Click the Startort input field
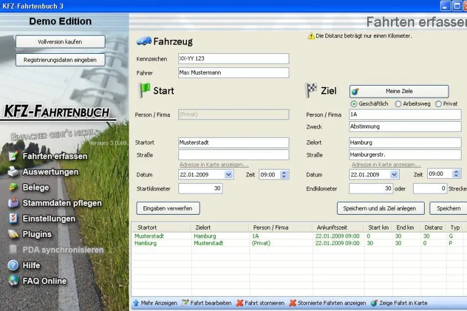The image size is (467, 311). tap(233, 143)
